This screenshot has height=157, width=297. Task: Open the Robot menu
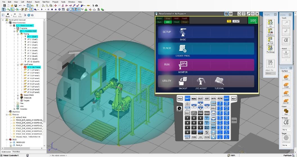[x=29, y=2]
